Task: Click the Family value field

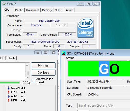Action: point(29,46)
